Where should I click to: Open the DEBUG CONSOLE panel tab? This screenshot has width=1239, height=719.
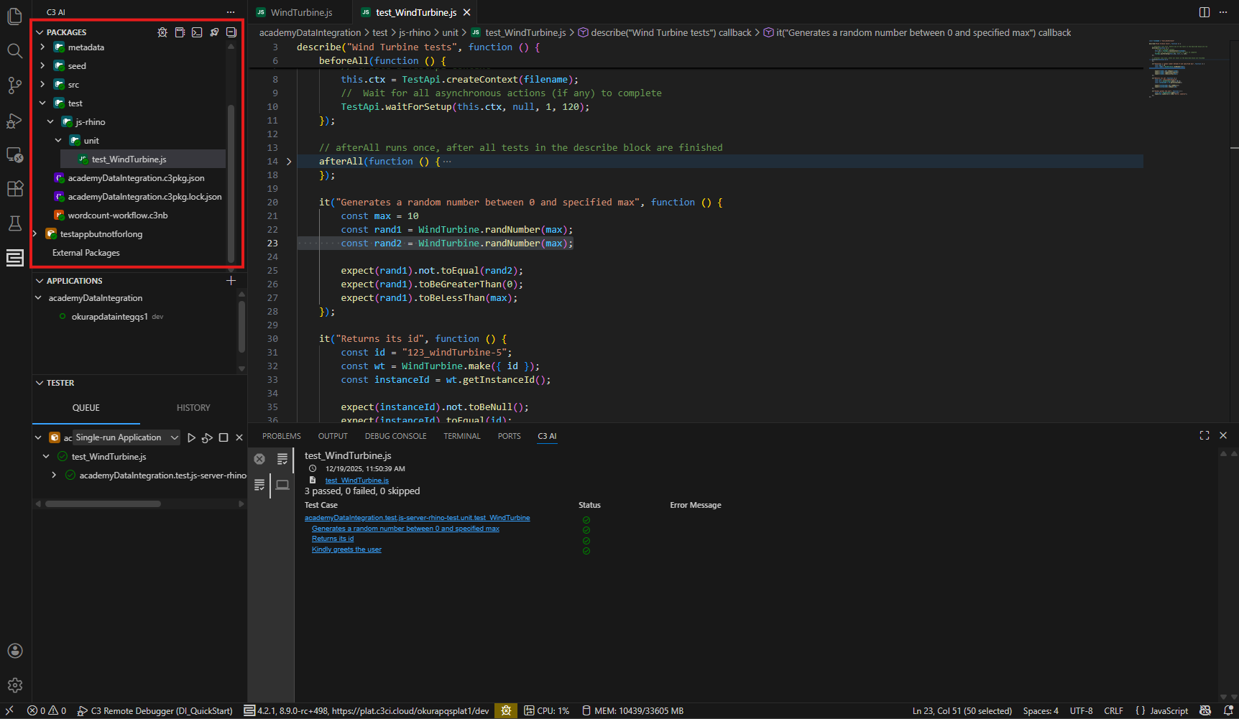[x=395, y=436]
